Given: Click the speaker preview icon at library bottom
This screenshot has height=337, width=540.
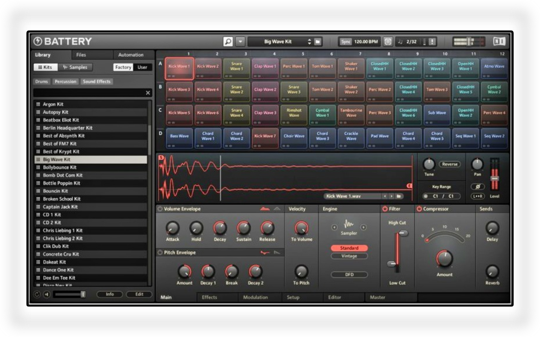Looking at the screenshot, I should pyautogui.click(x=46, y=295).
